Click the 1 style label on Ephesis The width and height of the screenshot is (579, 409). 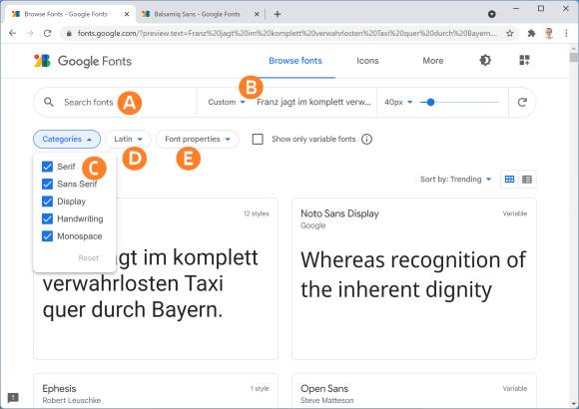[x=260, y=389]
